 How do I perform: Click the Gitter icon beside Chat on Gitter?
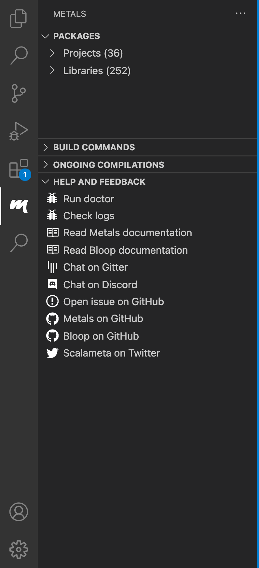52,267
